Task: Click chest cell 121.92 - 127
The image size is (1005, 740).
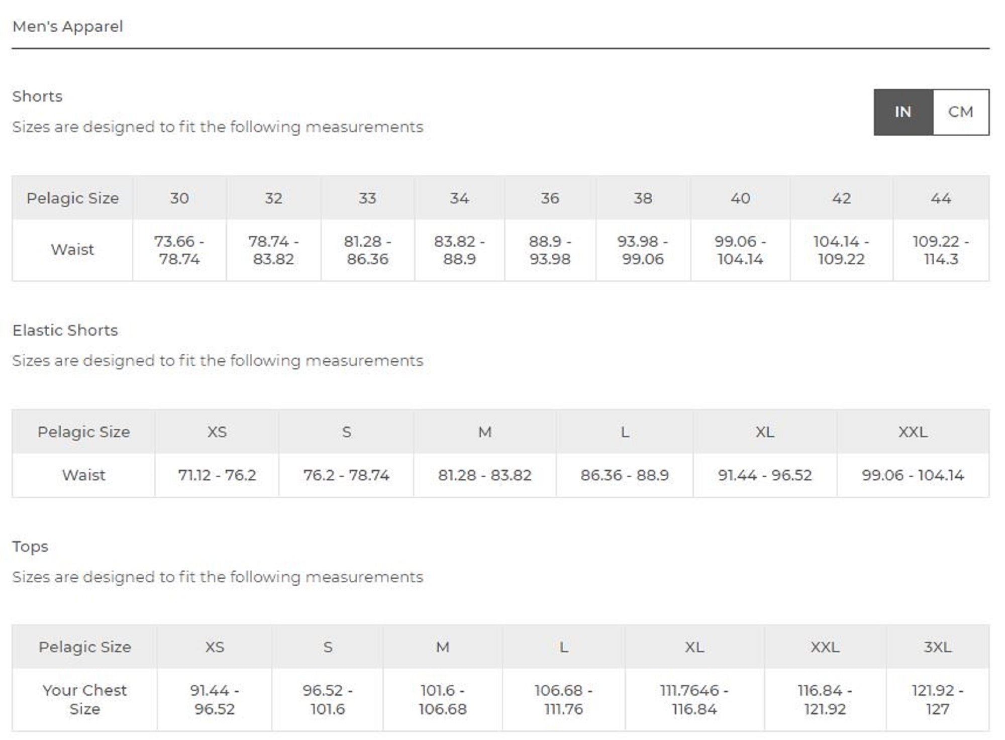Action: [937, 699]
